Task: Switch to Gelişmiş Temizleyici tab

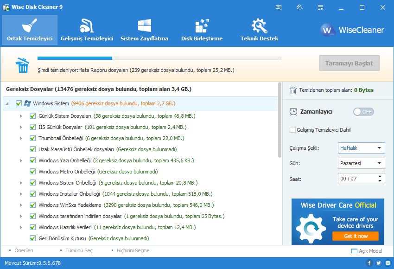Action: pos(87,30)
